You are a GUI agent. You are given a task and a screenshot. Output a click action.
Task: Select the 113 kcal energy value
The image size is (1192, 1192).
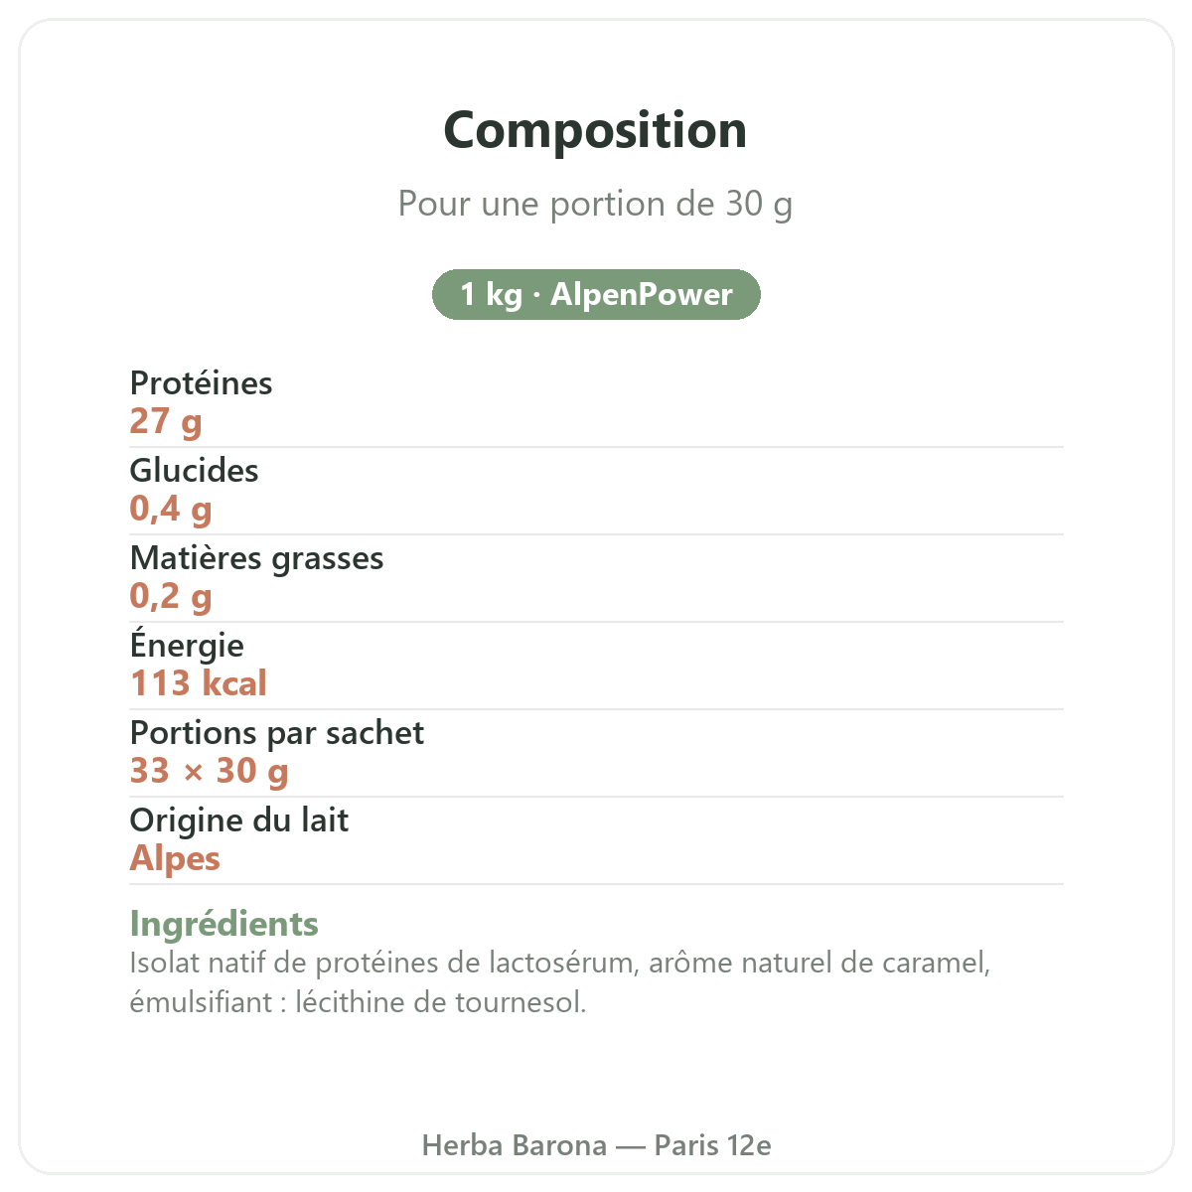[199, 683]
